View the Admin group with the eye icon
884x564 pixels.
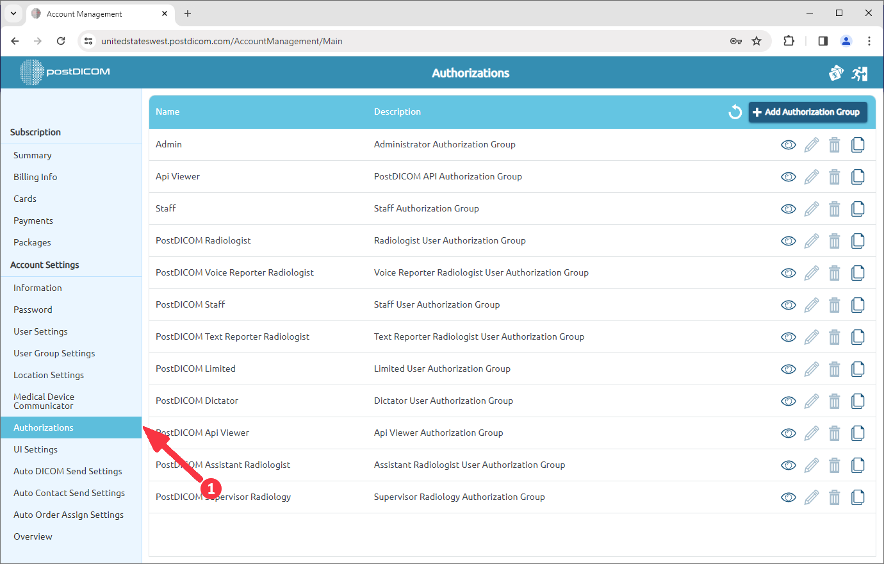click(x=788, y=144)
